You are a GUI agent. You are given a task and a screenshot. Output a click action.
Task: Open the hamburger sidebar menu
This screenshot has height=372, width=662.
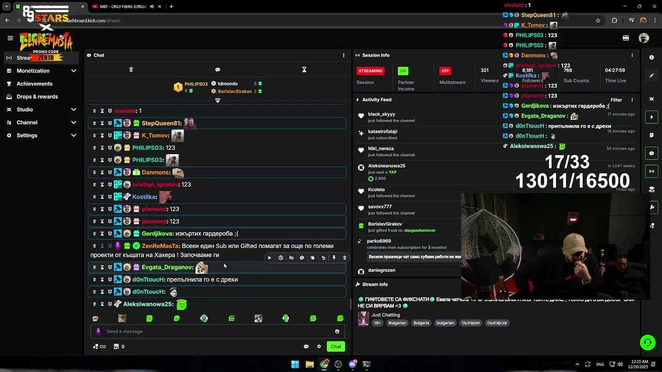pyautogui.click(x=10, y=38)
